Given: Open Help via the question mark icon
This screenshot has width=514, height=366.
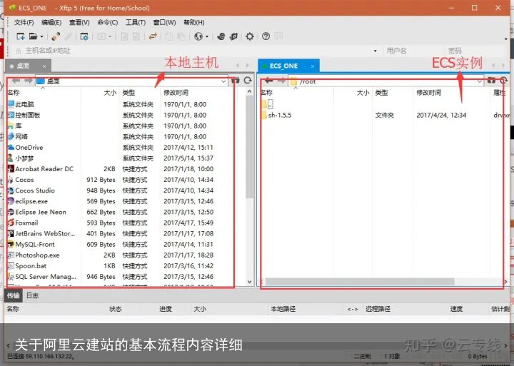Looking at the screenshot, I should point(266,36).
